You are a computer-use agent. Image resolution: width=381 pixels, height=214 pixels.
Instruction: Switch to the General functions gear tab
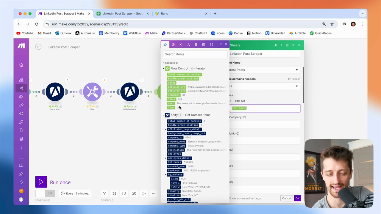(173, 45)
